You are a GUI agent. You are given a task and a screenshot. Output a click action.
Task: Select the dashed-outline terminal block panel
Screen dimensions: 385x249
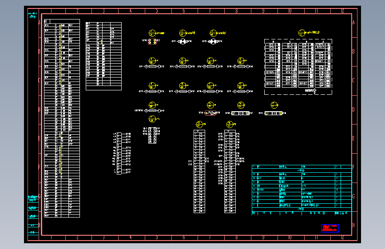298,66
